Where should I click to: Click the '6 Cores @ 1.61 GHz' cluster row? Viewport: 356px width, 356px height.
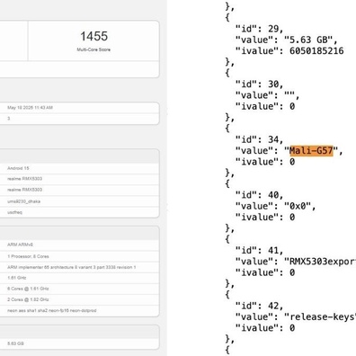[x=79, y=289]
